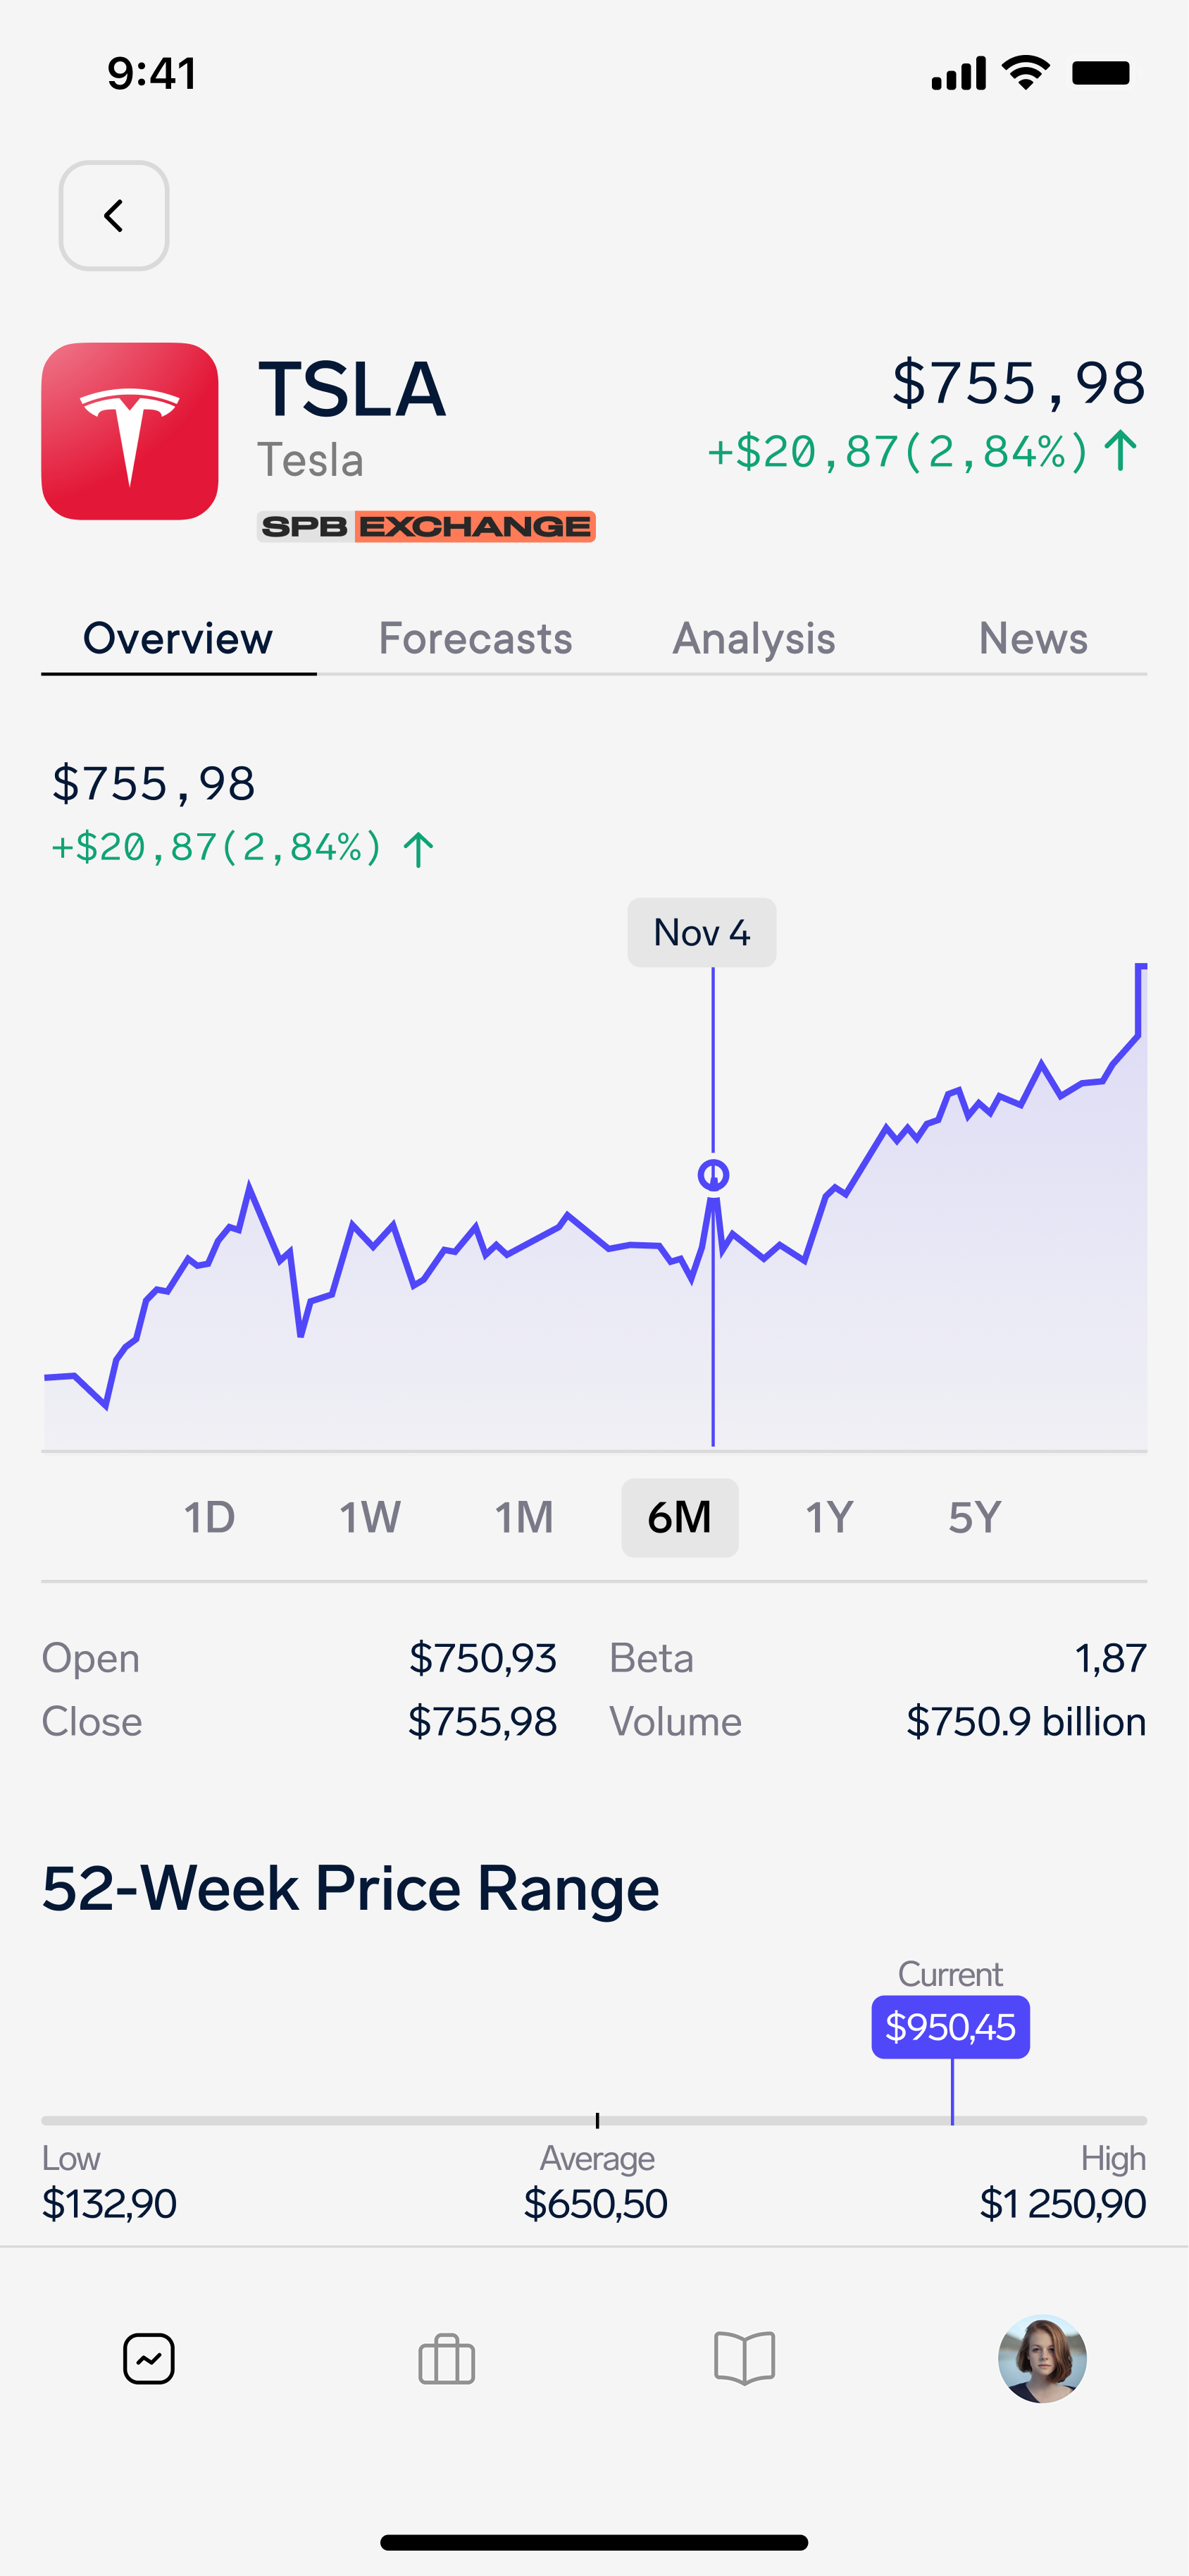Select the 1W time range

click(370, 1518)
